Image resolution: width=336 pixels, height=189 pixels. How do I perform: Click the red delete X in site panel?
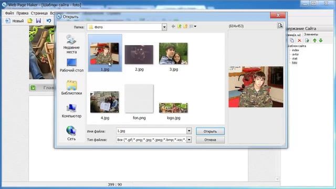point(299,40)
